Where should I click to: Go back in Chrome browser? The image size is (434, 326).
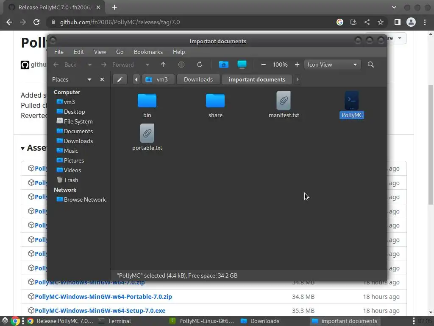click(x=9, y=22)
